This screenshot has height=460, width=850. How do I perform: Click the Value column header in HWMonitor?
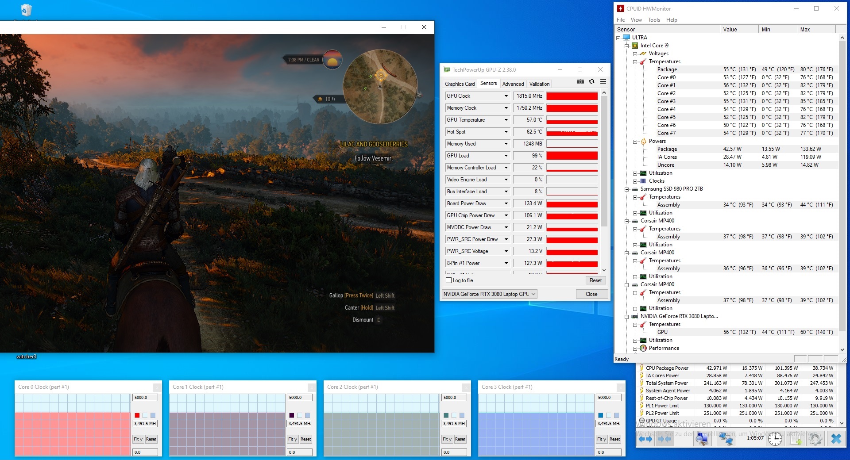[738, 30]
